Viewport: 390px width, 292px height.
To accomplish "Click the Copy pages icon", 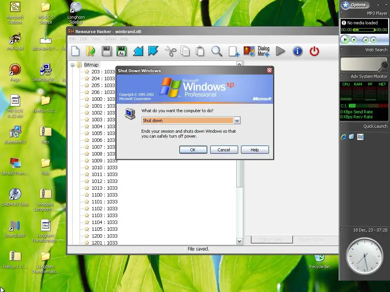I will click(185, 51).
